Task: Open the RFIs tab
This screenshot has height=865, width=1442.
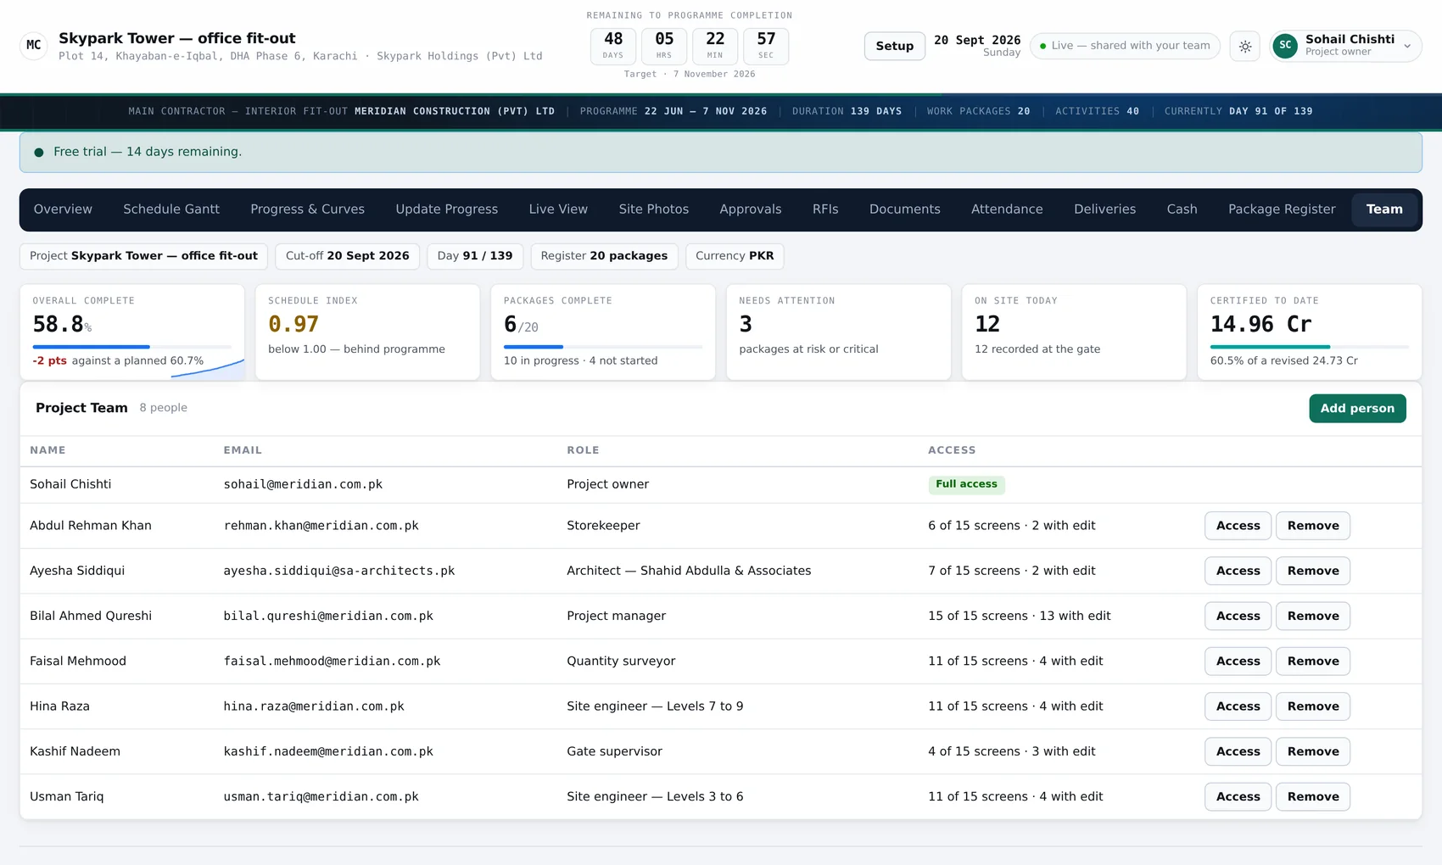Action: (x=825, y=209)
